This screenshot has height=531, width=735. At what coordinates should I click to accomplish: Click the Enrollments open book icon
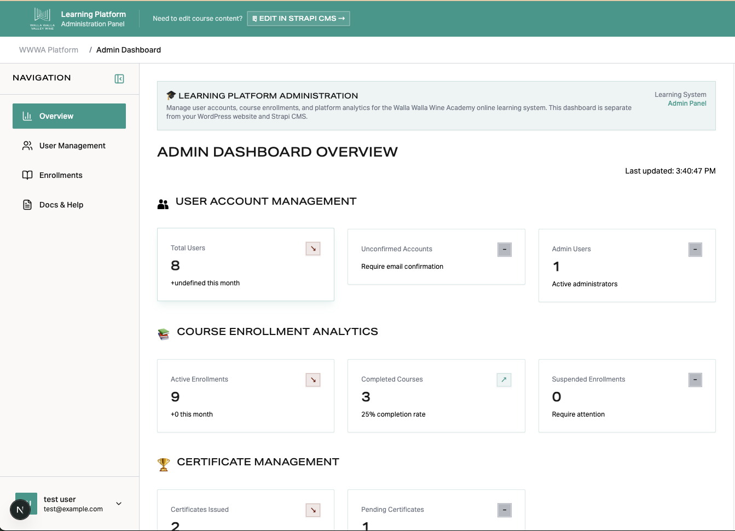[x=27, y=175]
